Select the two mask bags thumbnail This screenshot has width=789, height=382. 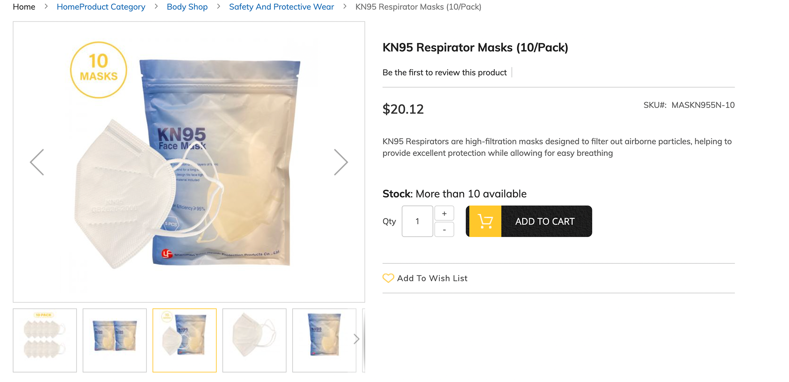point(115,340)
